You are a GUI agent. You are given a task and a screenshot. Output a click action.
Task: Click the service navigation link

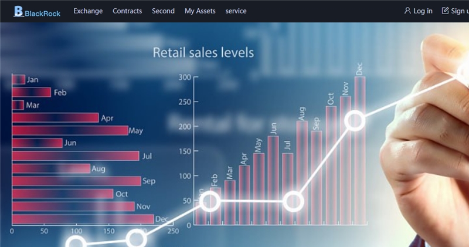pos(236,11)
